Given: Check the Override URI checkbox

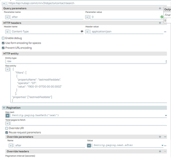Looking at the screenshot, I should click(x=6, y=128).
